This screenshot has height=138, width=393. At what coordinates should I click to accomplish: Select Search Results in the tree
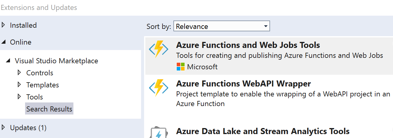[x=49, y=109]
